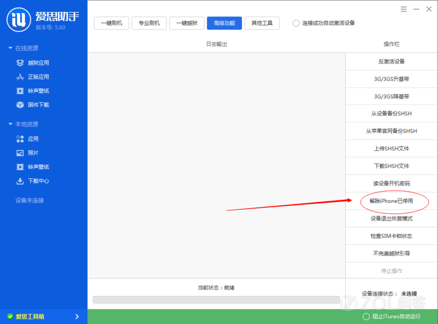Image resolution: width=438 pixels, height=324 pixels.
Task: Toggle 阻止iTunes自动运行 at the bottom
Action: tap(365, 316)
